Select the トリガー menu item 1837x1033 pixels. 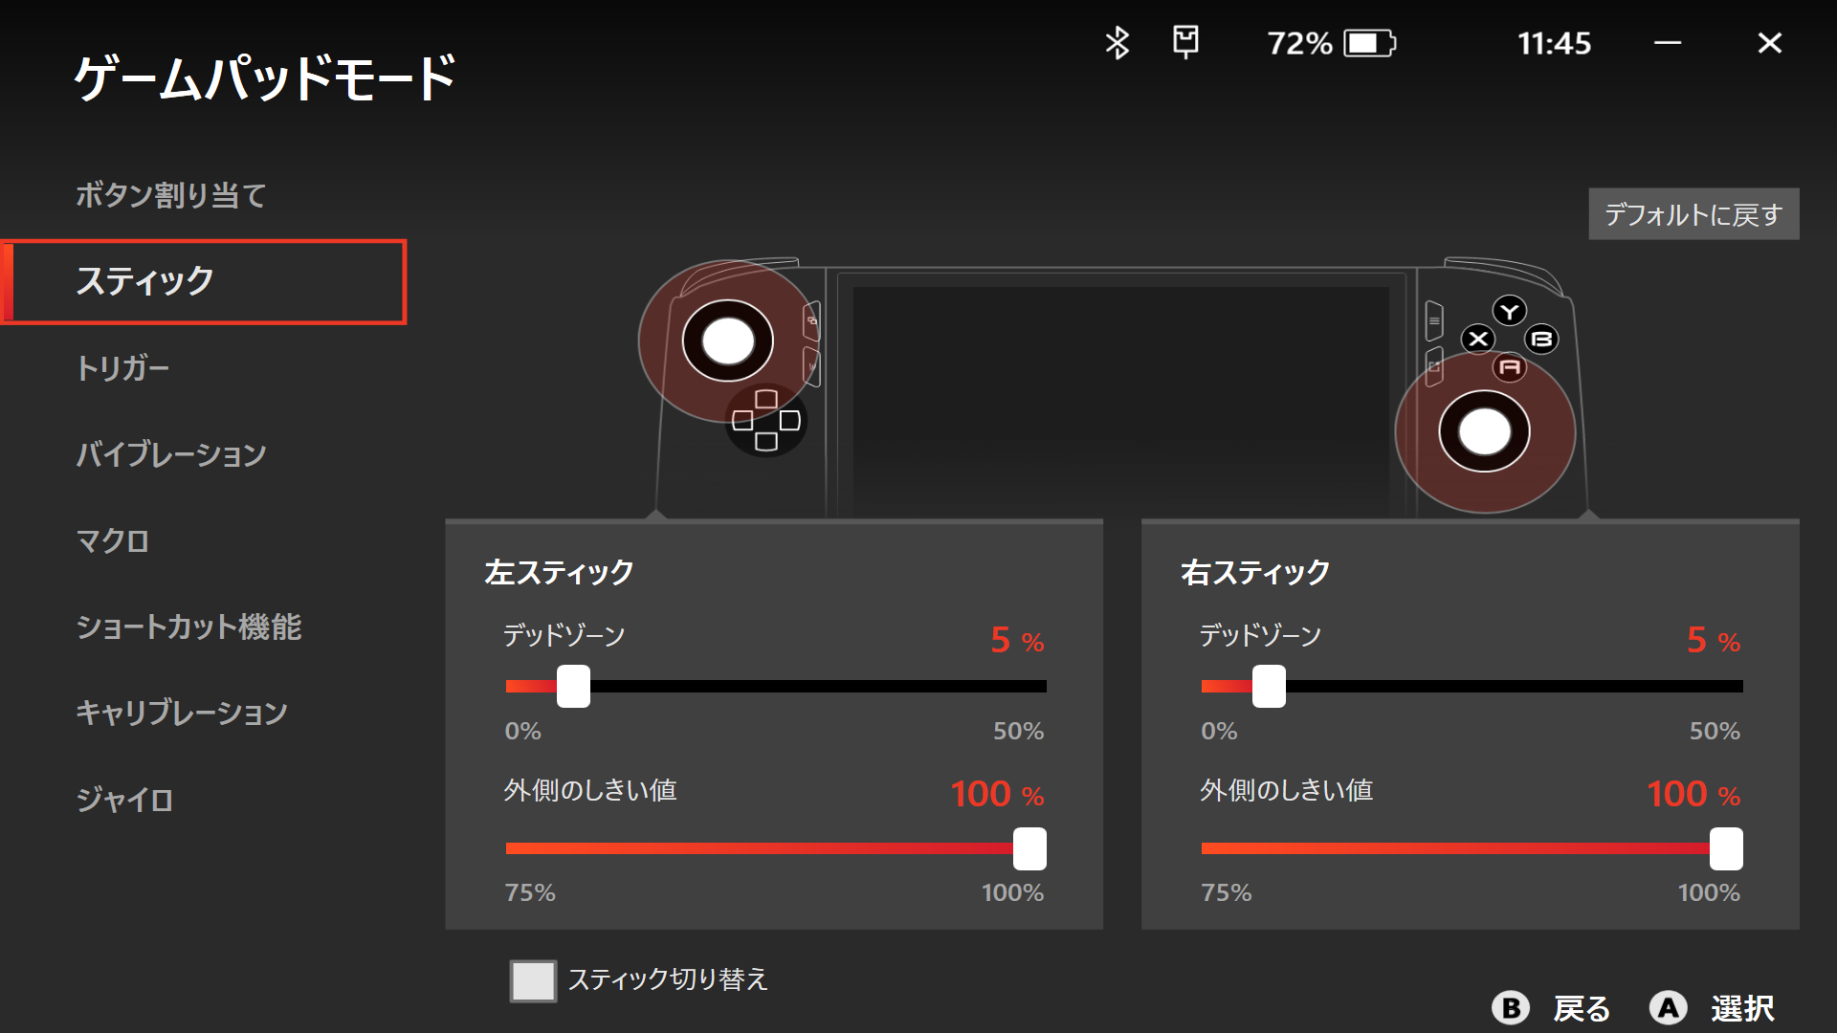coord(122,368)
